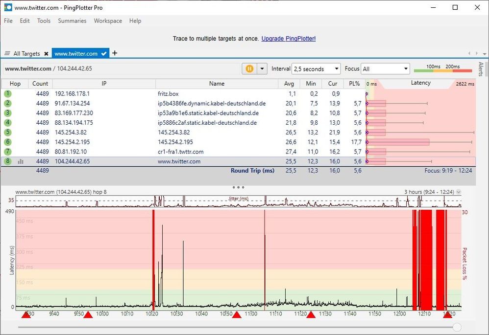Click the red alert marker near 10:55
489x335 pixels.
point(237,315)
